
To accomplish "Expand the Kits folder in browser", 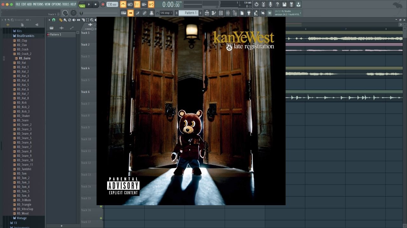I will [x=19, y=31].
